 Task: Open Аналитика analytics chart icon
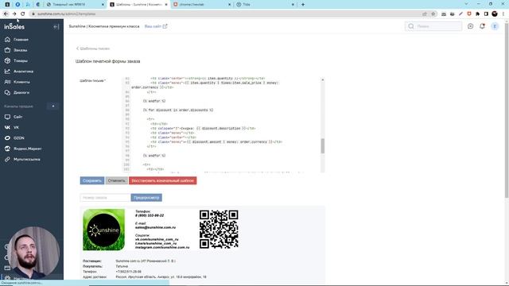pos(7,71)
